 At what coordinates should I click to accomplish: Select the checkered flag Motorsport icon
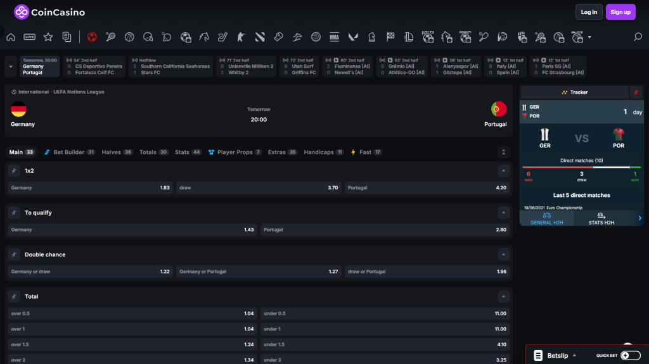pos(390,37)
